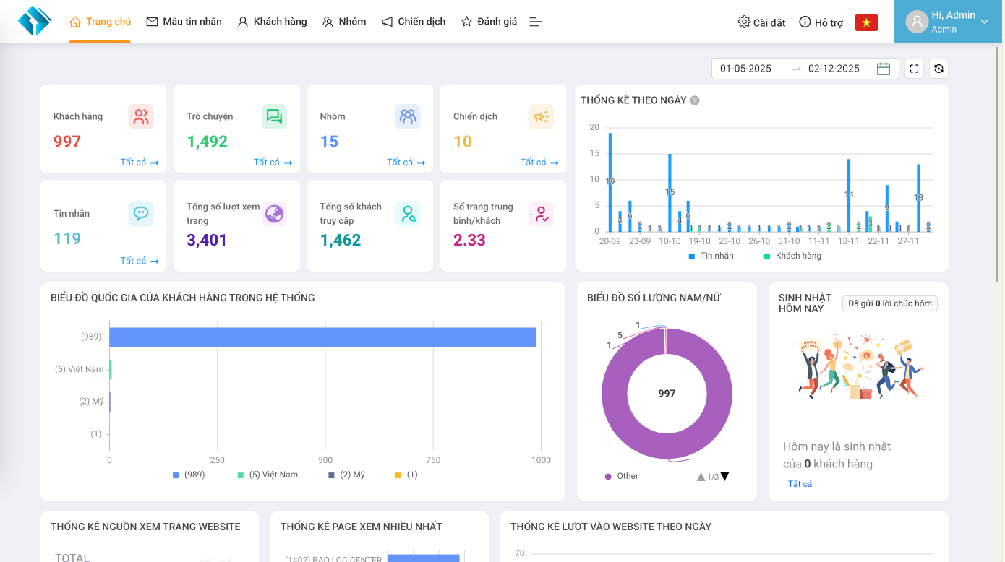
Task: Open the calendar picker beside the date range
Action: point(883,68)
